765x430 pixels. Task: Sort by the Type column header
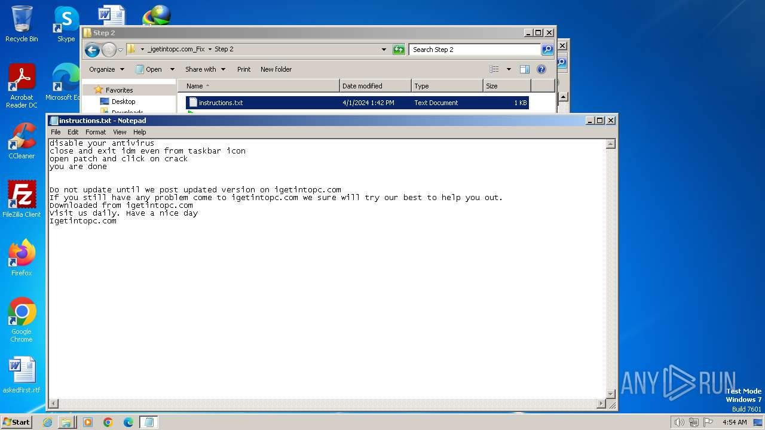coord(447,86)
